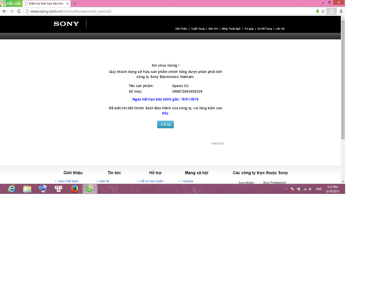The image size is (379, 284).
Task: Open the UniKey taskbar app
Action: (x=59, y=189)
